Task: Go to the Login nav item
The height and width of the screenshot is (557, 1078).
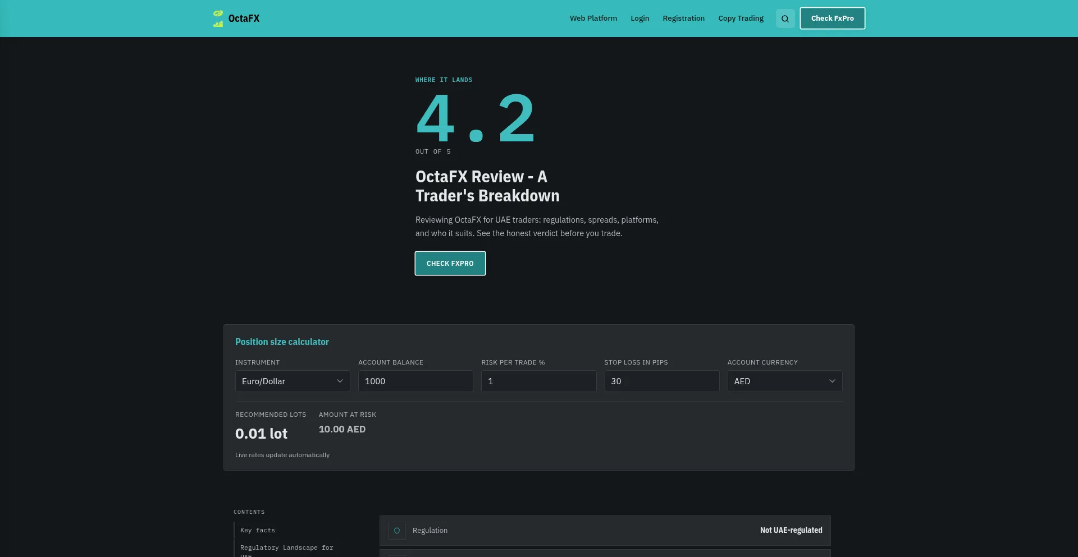Action: pos(640,19)
